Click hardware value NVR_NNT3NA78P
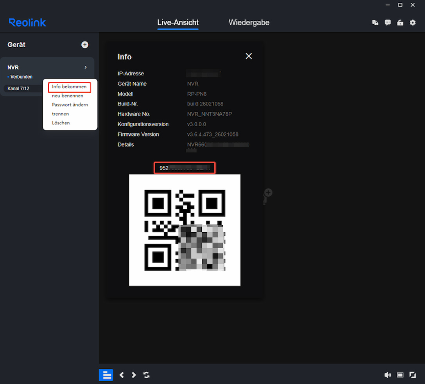This screenshot has width=425, height=384. point(210,114)
